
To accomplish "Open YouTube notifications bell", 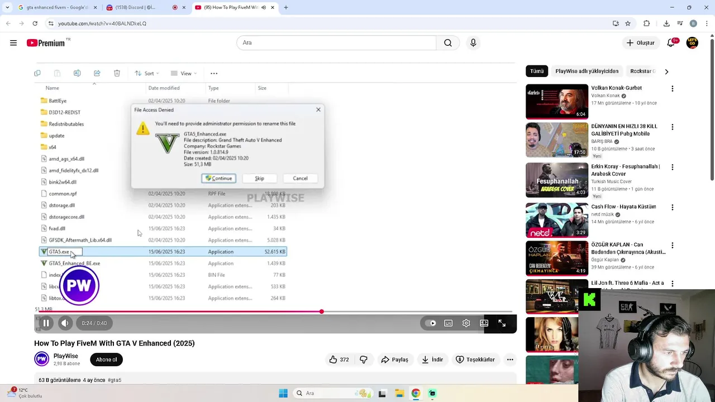I will pos(671,43).
